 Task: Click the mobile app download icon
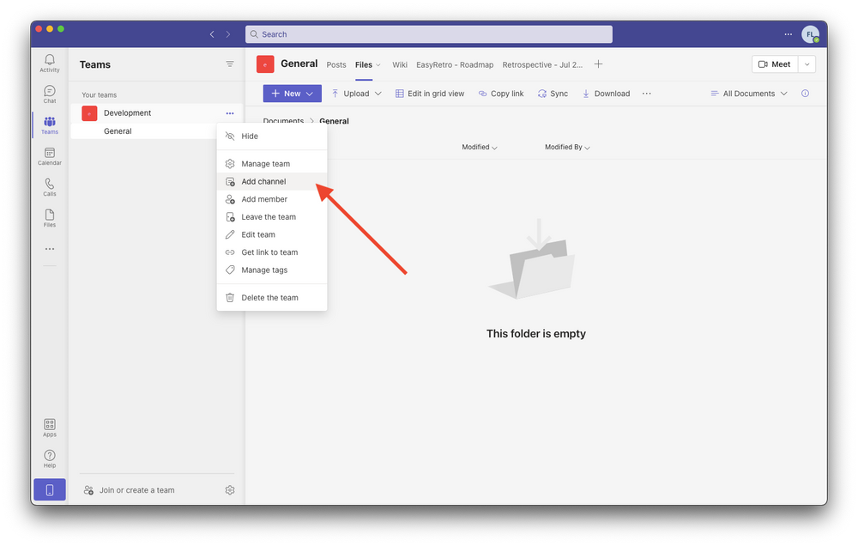(49, 489)
